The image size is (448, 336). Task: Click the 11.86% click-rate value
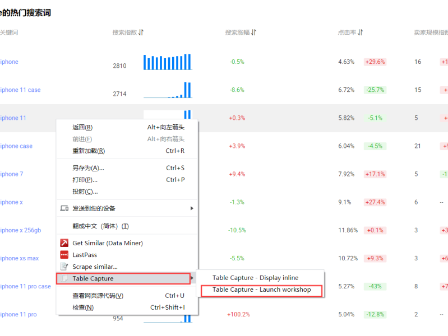(348, 230)
